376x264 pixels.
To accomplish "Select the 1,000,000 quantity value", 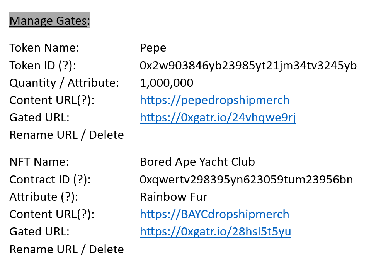I will 167,83.
